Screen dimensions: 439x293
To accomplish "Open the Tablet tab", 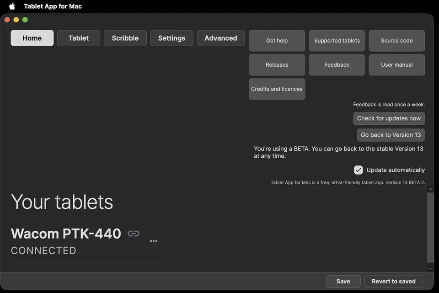I will pos(79,38).
